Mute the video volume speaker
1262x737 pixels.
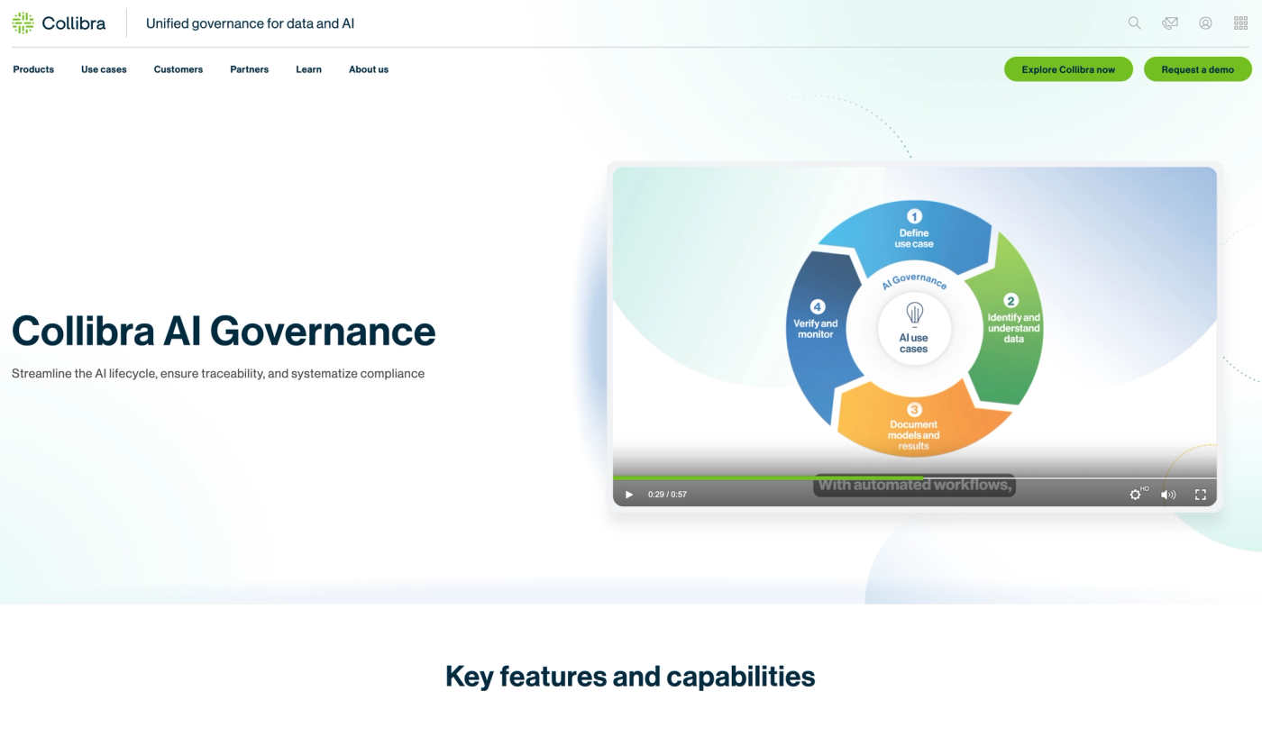(1168, 495)
